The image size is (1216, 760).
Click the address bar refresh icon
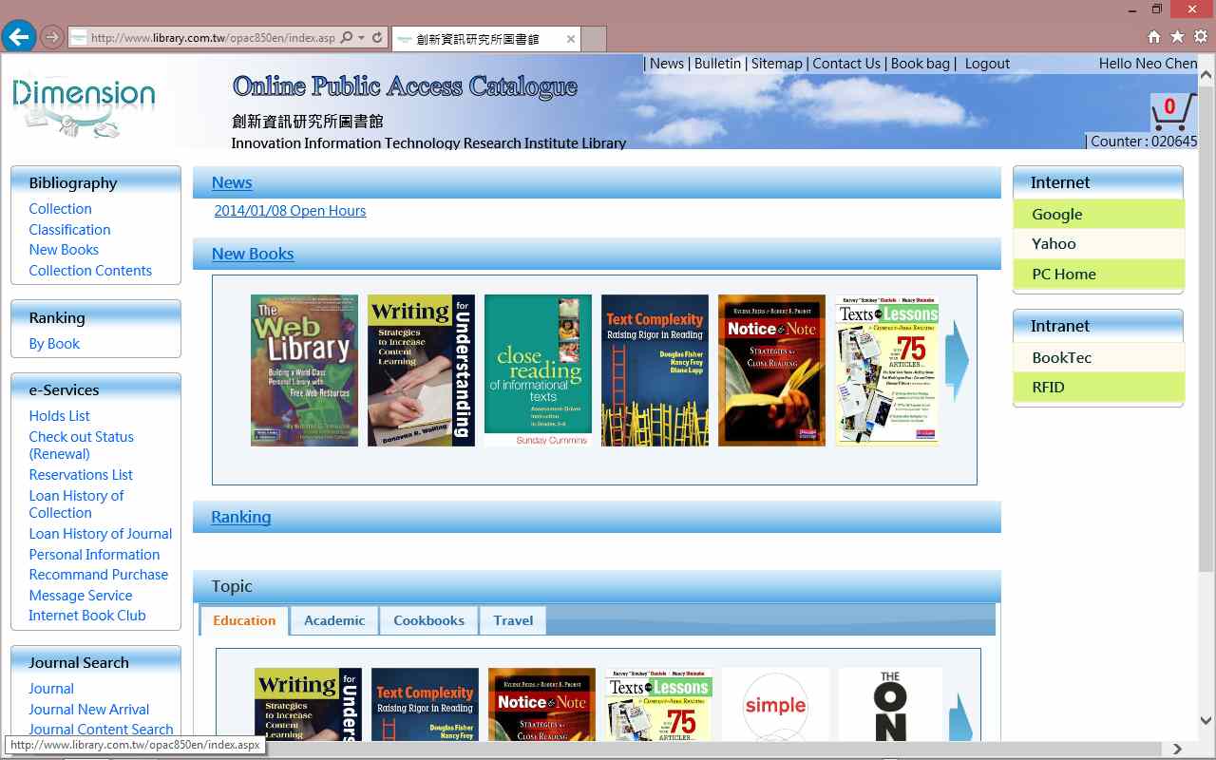pos(377,38)
